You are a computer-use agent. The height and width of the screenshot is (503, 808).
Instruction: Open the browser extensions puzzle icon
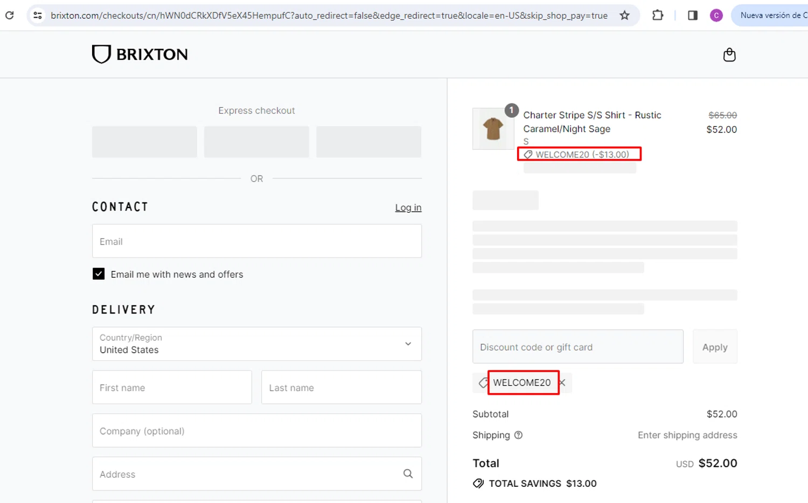(x=658, y=15)
